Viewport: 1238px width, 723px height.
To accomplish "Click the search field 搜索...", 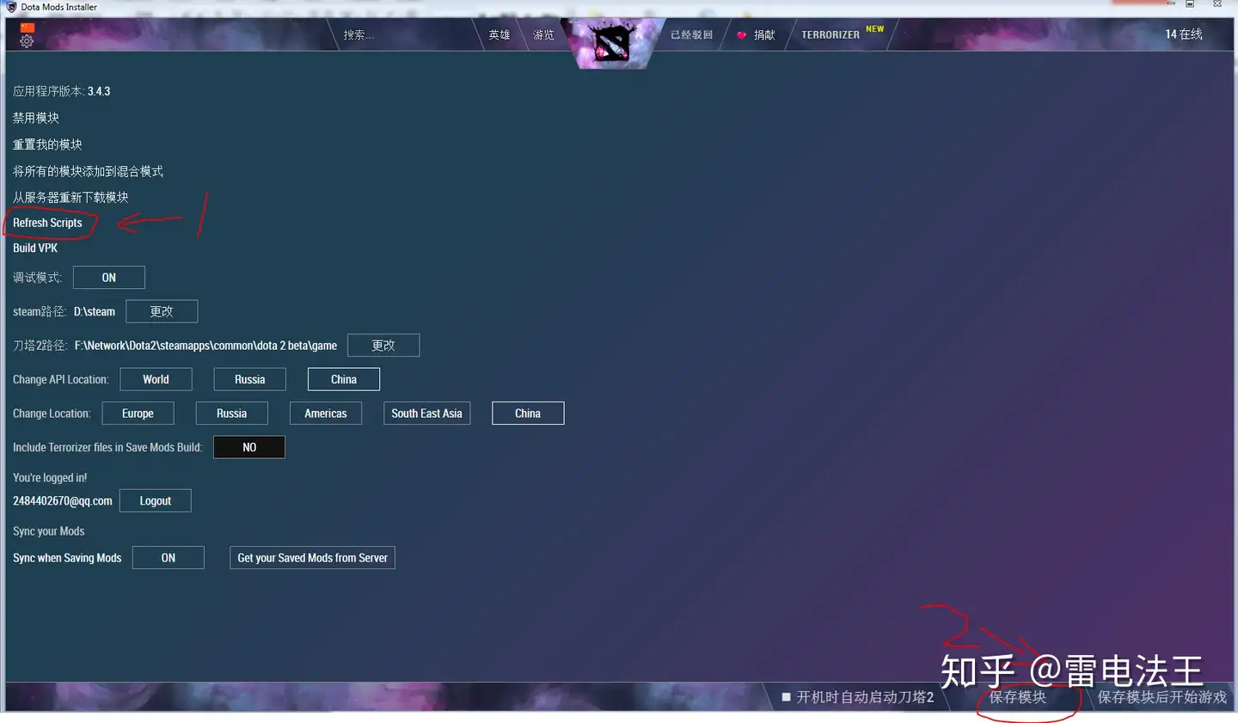I will (359, 35).
